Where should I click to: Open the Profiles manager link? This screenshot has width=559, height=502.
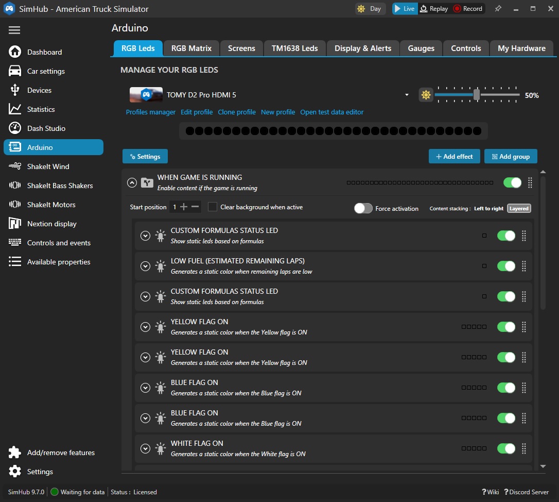[x=151, y=112]
